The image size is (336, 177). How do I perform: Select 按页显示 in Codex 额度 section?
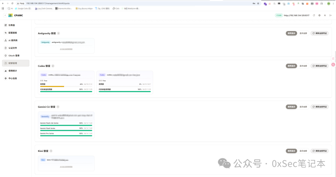292,66
